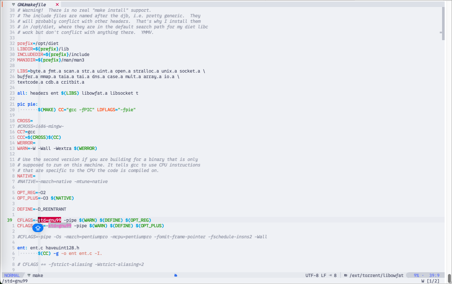
Task: Click the 'INCLUDEDIR=${prefix}/include' line
Action: (x=53, y=55)
